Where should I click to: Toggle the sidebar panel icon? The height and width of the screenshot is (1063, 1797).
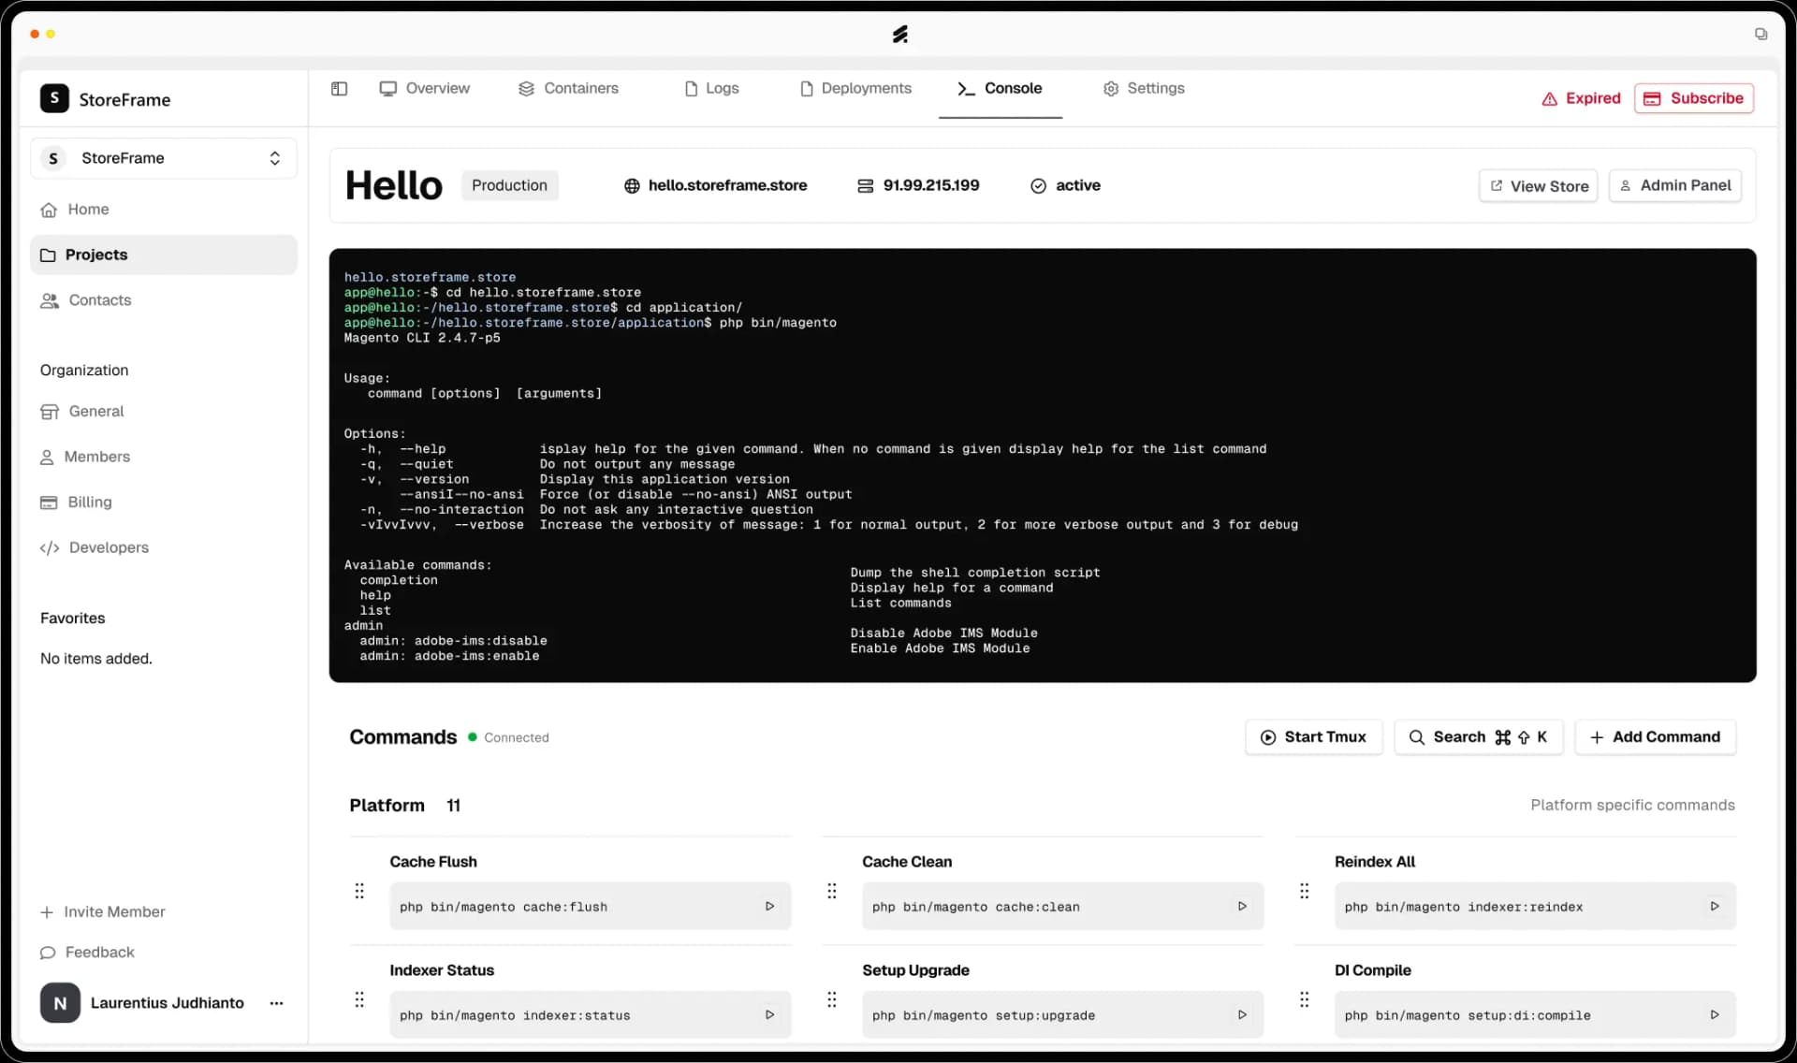[339, 88]
